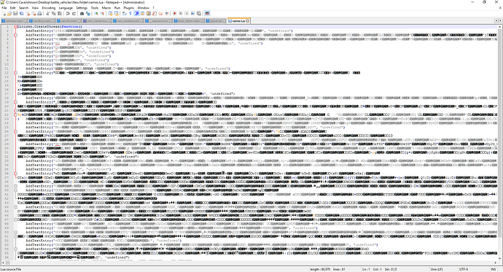Close the names.lua tab
The image size is (503, 272).
pyautogui.click(x=248, y=21)
